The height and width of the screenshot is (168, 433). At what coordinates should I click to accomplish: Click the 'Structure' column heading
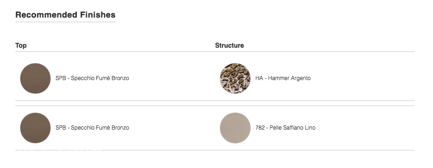click(229, 46)
